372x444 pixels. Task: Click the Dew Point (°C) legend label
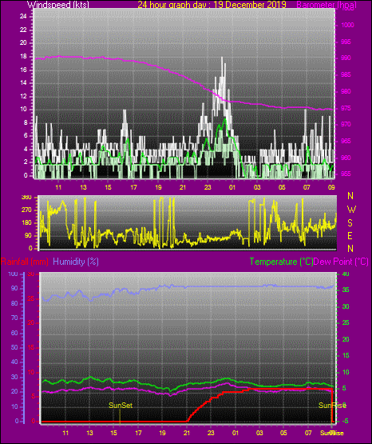click(x=341, y=262)
